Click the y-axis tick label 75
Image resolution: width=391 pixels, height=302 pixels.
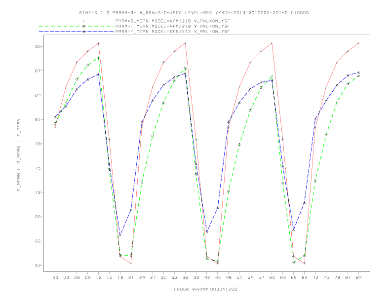point(38,168)
